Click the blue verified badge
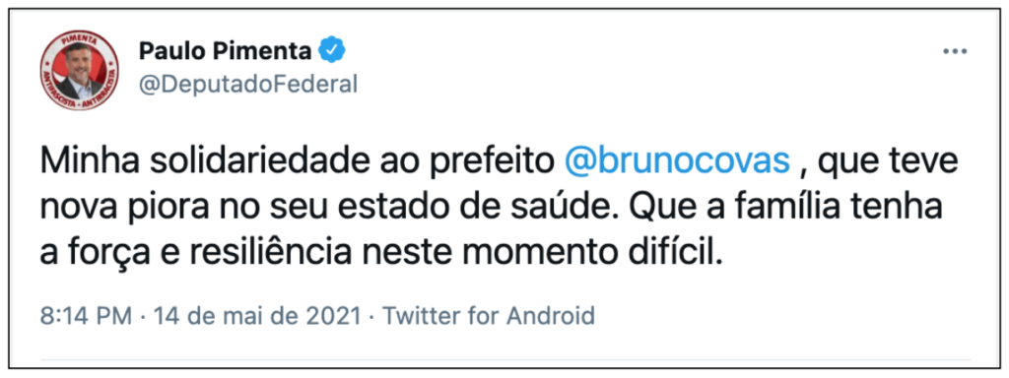Viewport: 1009px width, 378px height. click(333, 51)
